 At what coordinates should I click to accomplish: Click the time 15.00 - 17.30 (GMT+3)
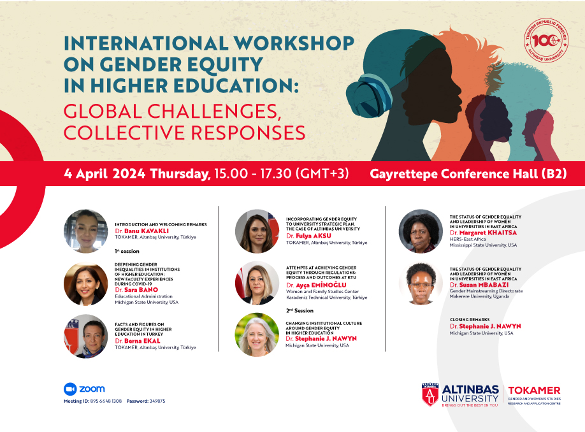coord(282,173)
